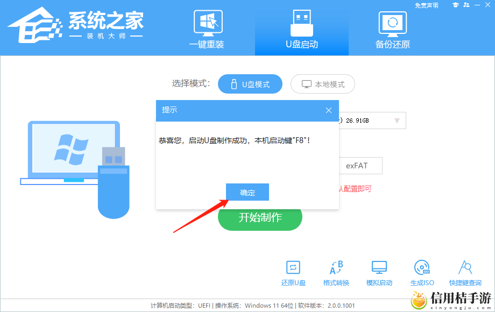Open the 格式转换 tool
Viewport: 495px width, 312px height.
(x=336, y=273)
